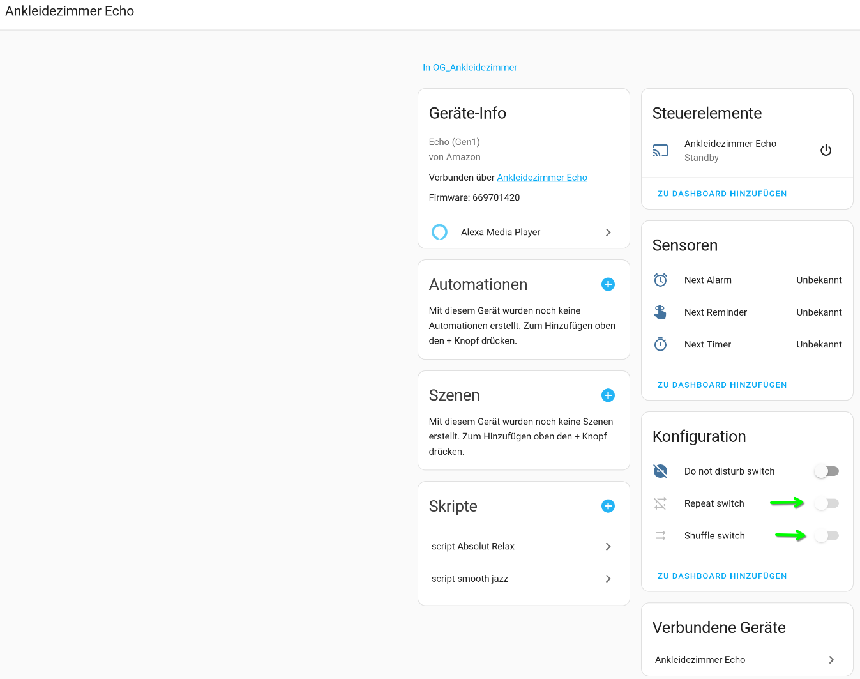860x679 pixels.
Task: Open connected device Ankleidezimmer Echo chevron
Action: (831, 660)
